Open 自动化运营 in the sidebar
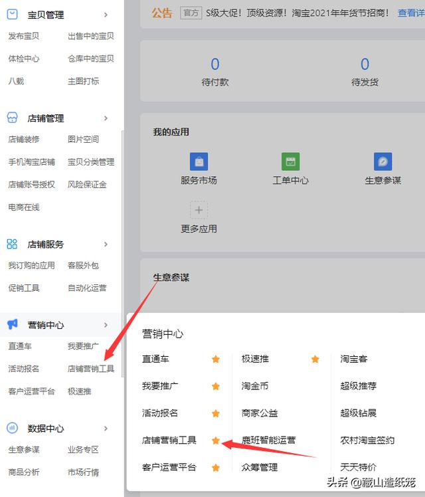Viewport: 425px width, 497px height. pos(87,288)
